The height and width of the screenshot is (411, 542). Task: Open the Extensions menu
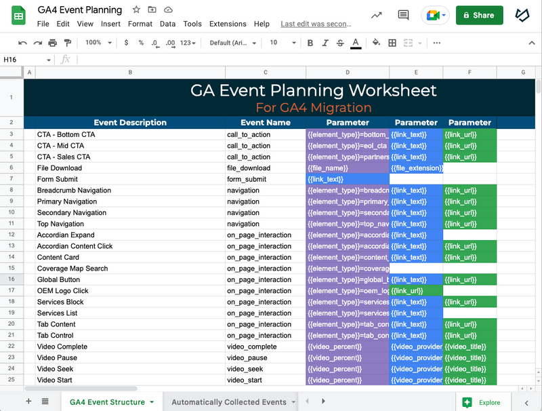(228, 24)
